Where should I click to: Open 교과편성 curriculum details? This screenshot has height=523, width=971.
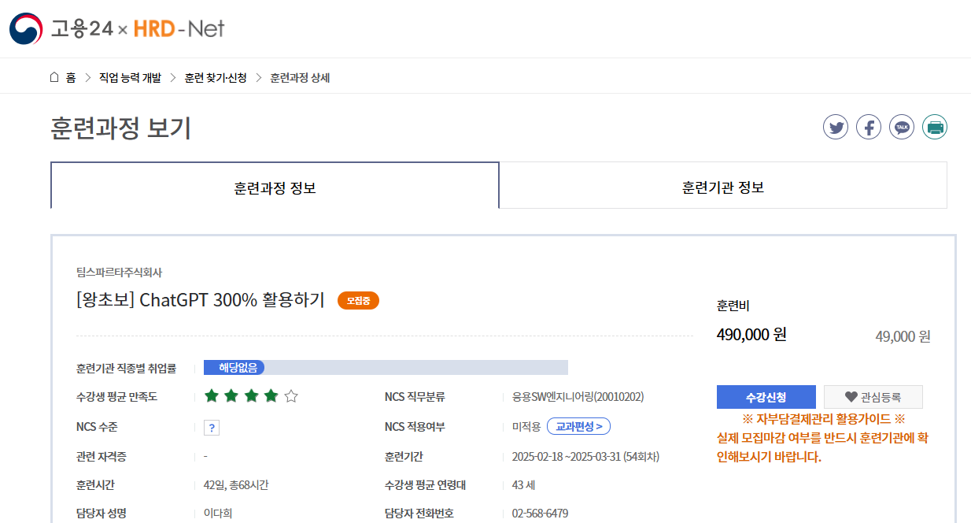(578, 427)
